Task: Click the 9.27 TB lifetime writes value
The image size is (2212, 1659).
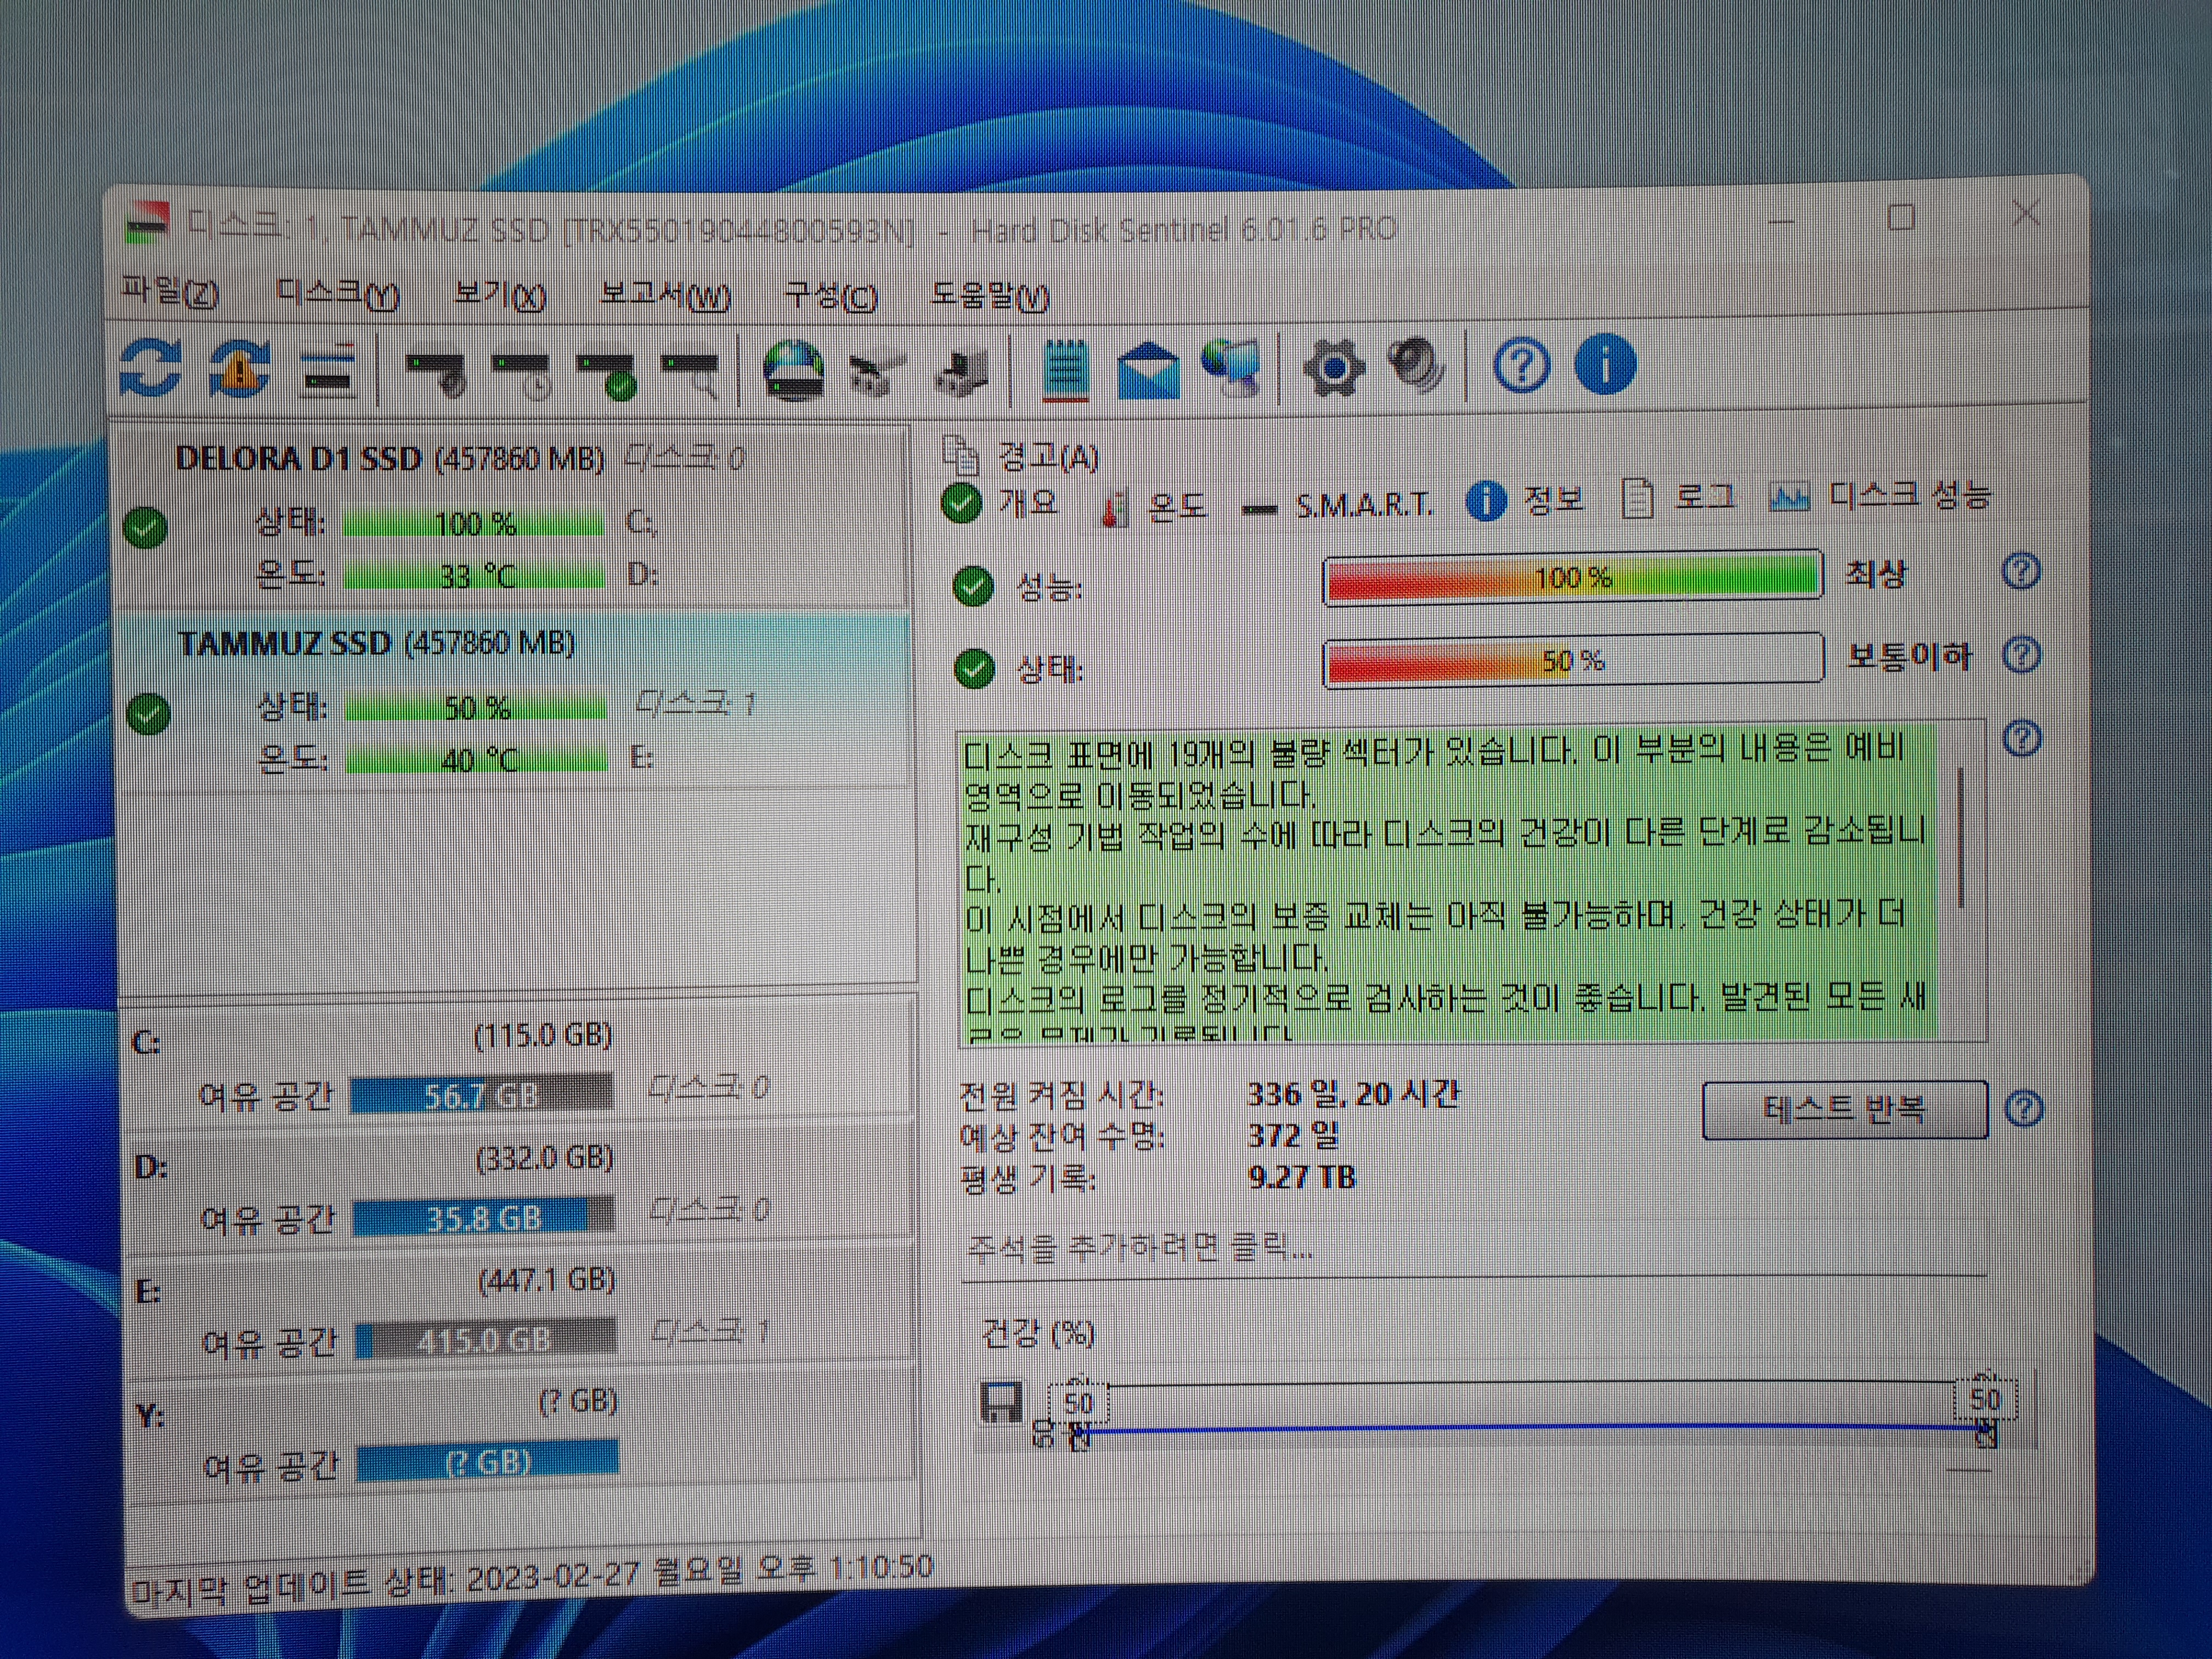Action: 1301,1177
